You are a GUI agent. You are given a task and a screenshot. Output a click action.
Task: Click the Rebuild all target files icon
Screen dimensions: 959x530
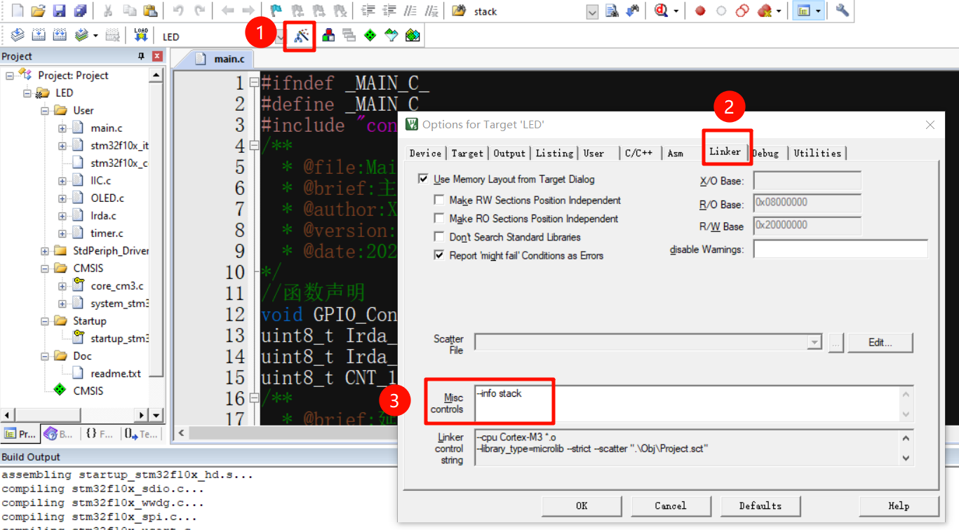tap(60, 35)
